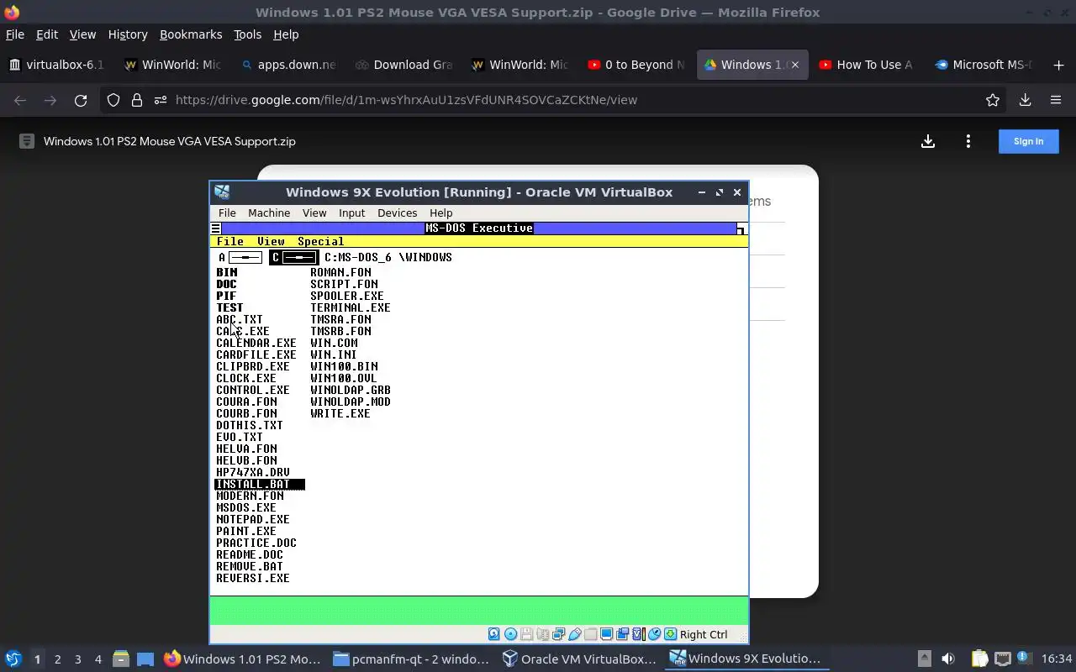This screenshot has width=1076, height=672.
Task: Open the MS-DOS Executive View menu
Action: 271,241
